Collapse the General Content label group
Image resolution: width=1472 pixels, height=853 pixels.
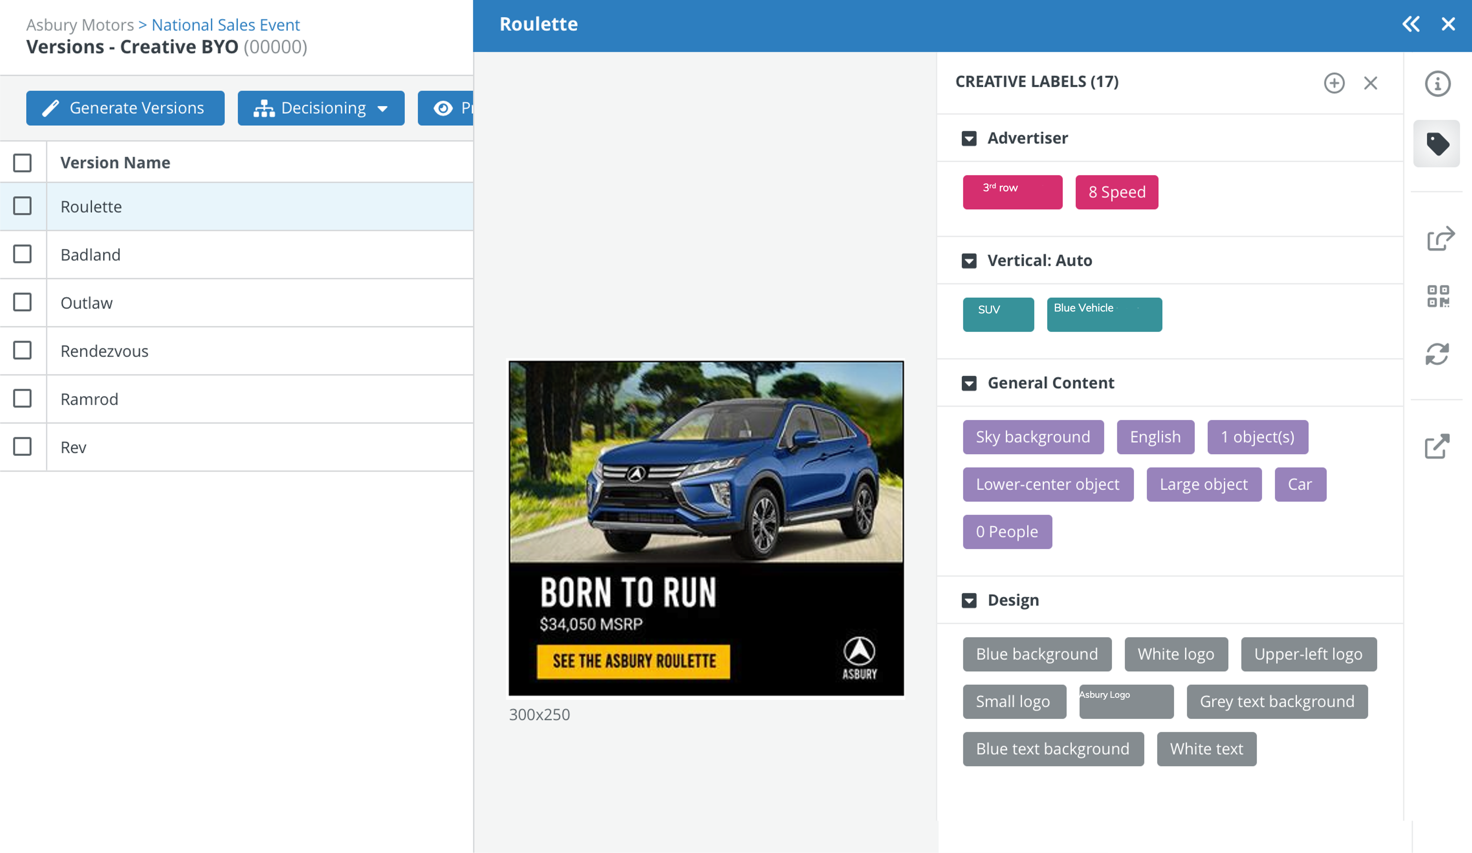click(969, 384)
